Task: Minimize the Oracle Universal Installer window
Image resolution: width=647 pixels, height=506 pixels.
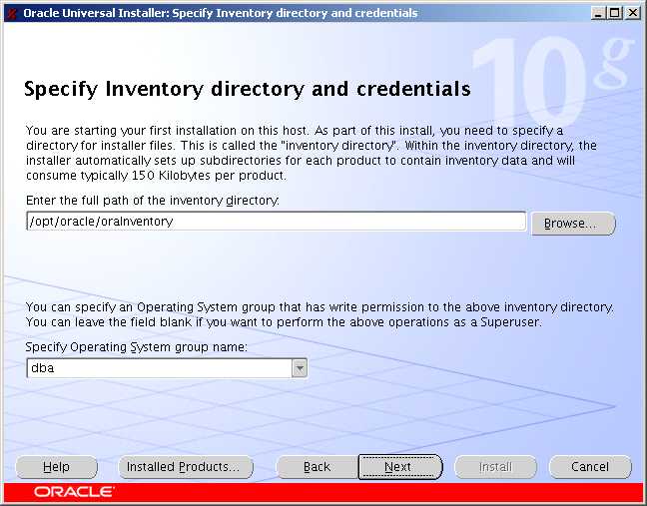Action: [x=597, y=13]
